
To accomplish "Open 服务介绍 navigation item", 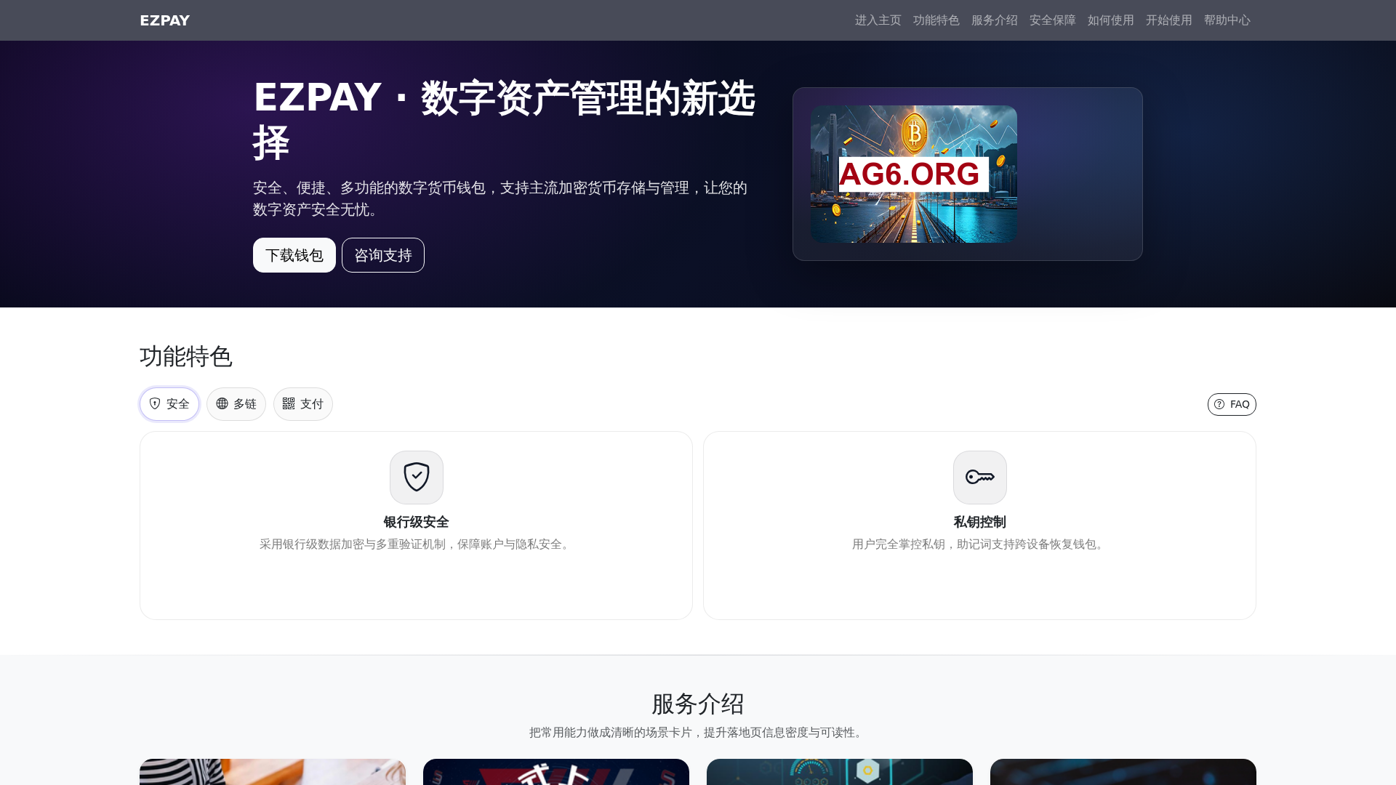I will 994,20.
